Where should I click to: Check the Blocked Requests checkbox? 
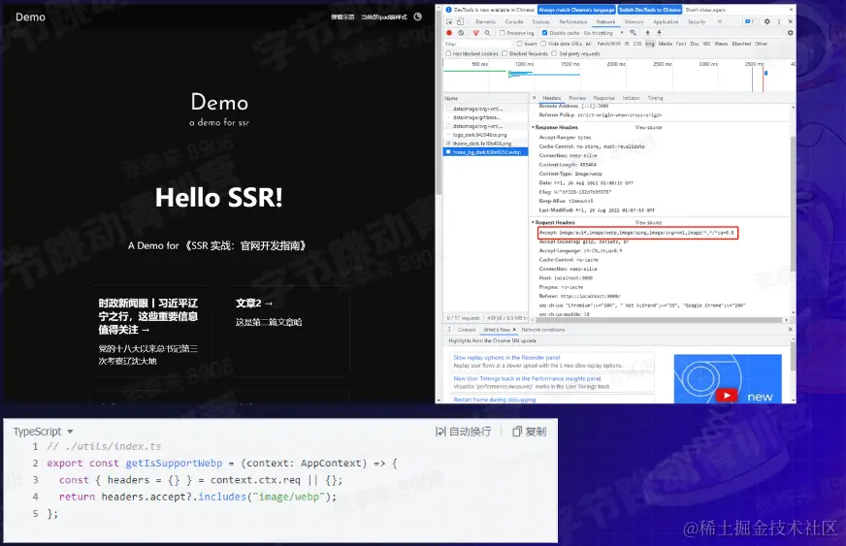pos(504,53)
